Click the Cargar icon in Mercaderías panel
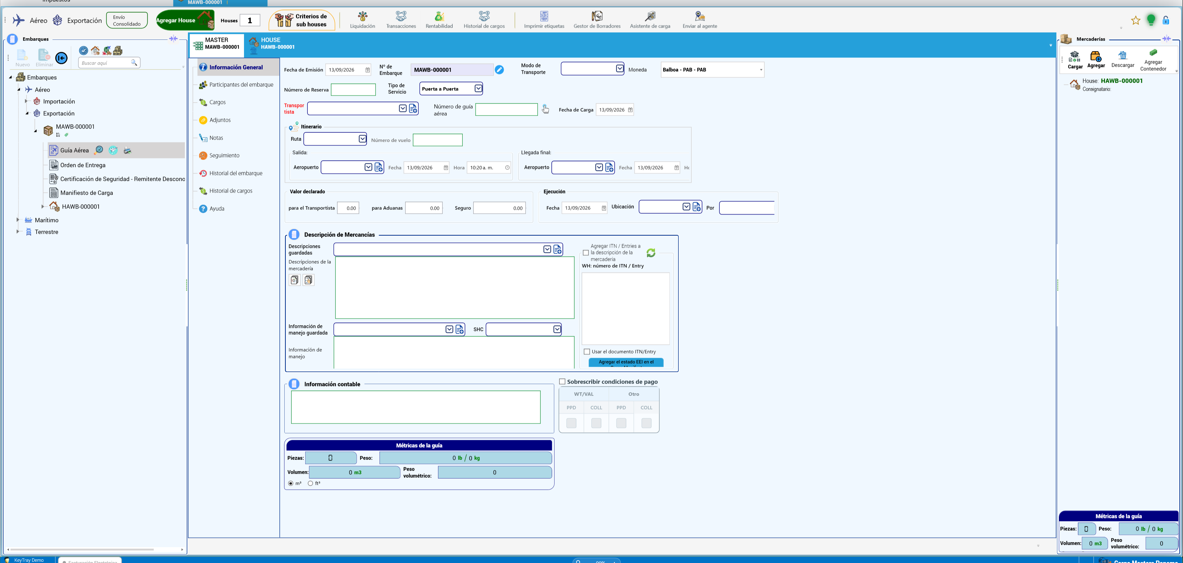The height and width of the screenshot is (563, 1183). pos(1075,57)
